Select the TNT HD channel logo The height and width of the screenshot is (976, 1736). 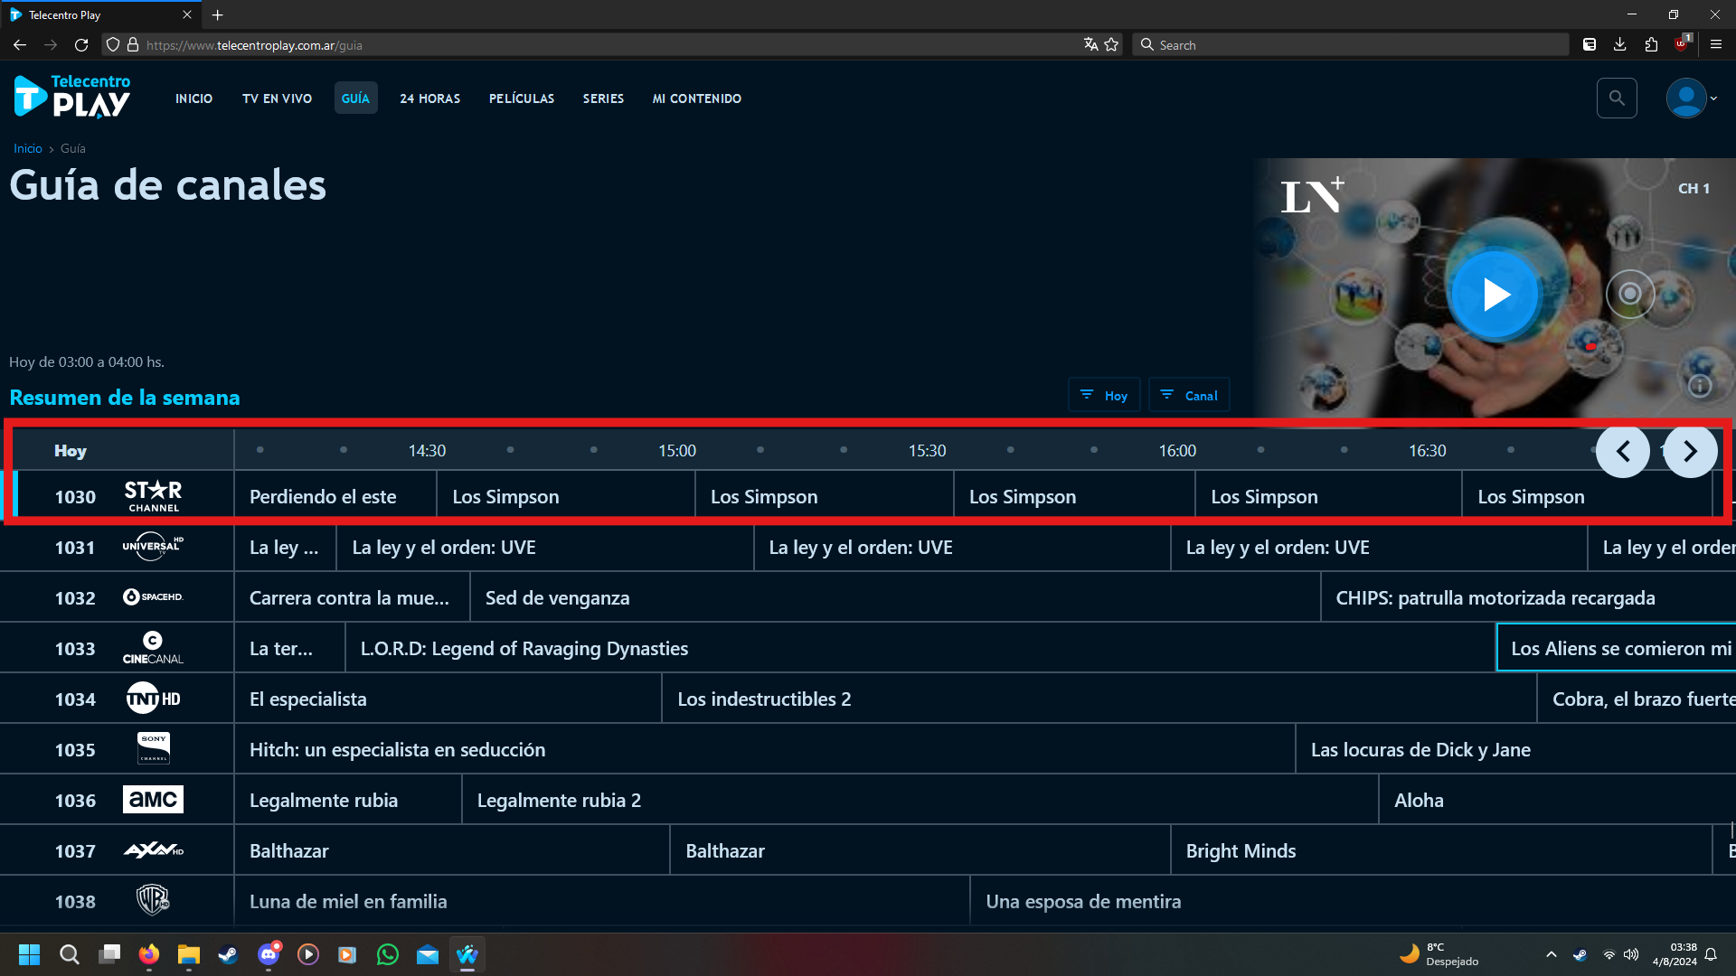coord(153,699)
